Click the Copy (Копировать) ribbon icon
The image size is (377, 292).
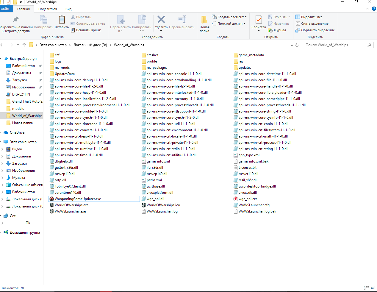point(44,20)
